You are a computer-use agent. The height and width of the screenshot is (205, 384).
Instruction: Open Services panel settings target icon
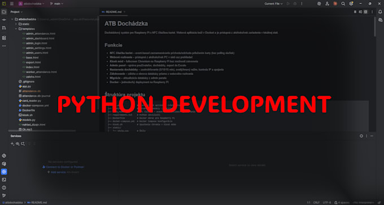click(x=361, y=136)
